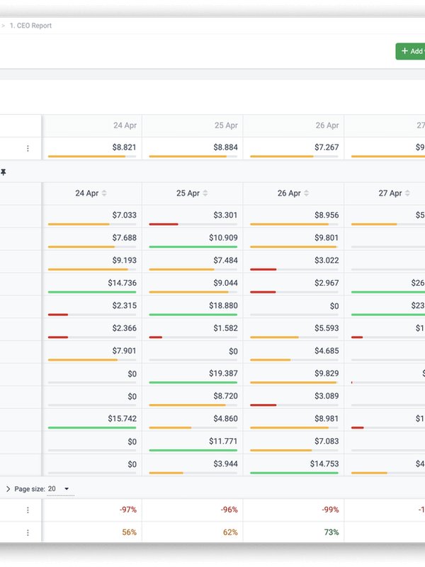
Task: Open the Page size dropdown
Action: click(59, 489)
